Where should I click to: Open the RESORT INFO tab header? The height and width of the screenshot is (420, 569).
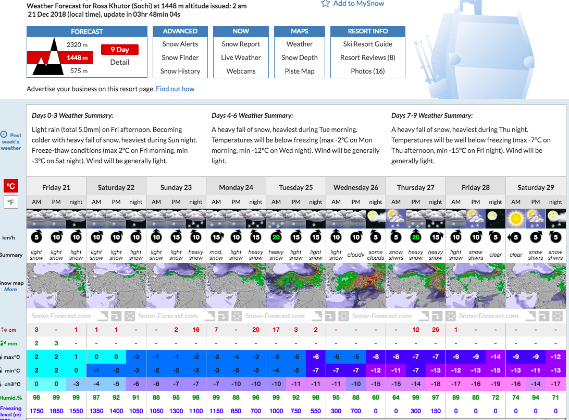pyautogui.click(x=367, y=31)
